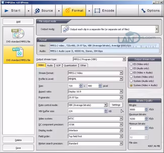Increase width size spinner

coord(81,85)
